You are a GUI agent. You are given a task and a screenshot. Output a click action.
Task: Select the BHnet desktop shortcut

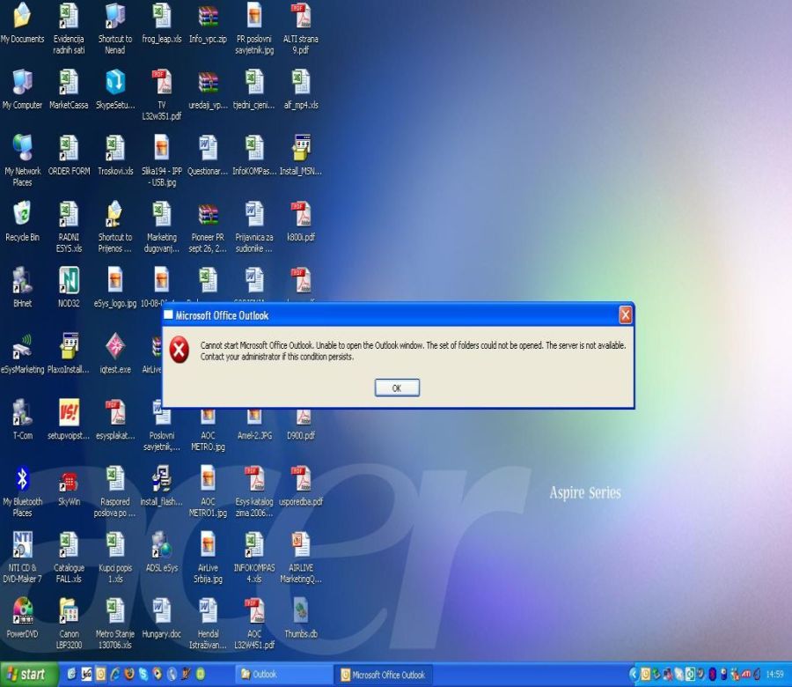click(22, 287)
